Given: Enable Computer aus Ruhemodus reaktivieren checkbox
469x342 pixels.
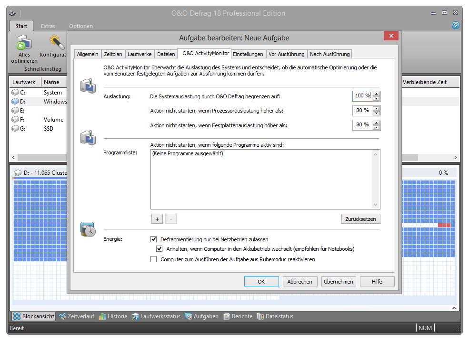Looking at the screenshot, I should (x=154, y=259).
